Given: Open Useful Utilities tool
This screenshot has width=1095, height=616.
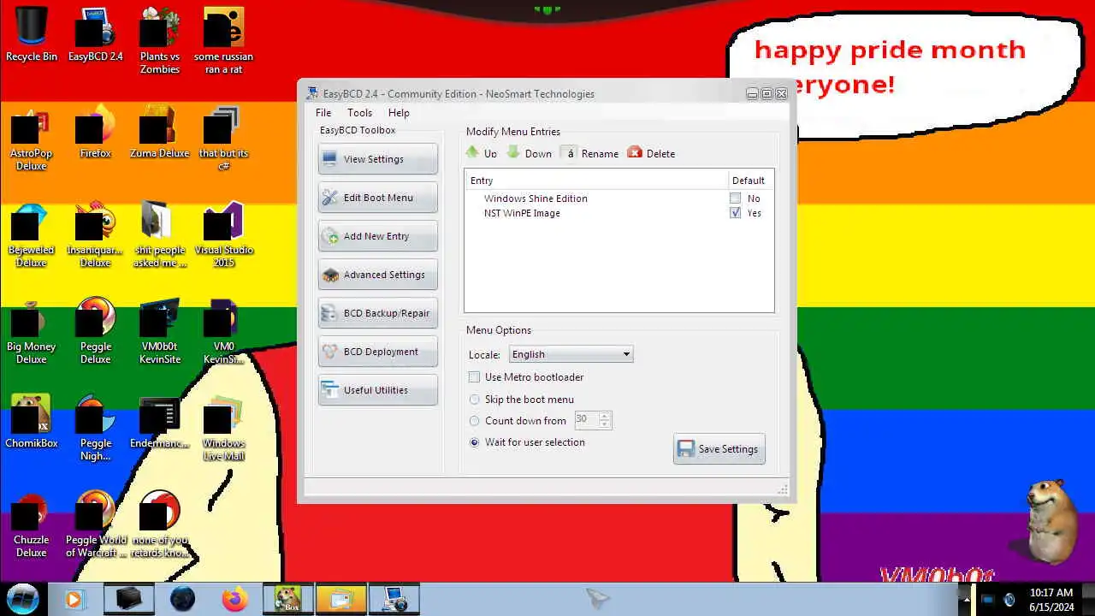Looking at the screenshot, I should (x=377, y=390).
